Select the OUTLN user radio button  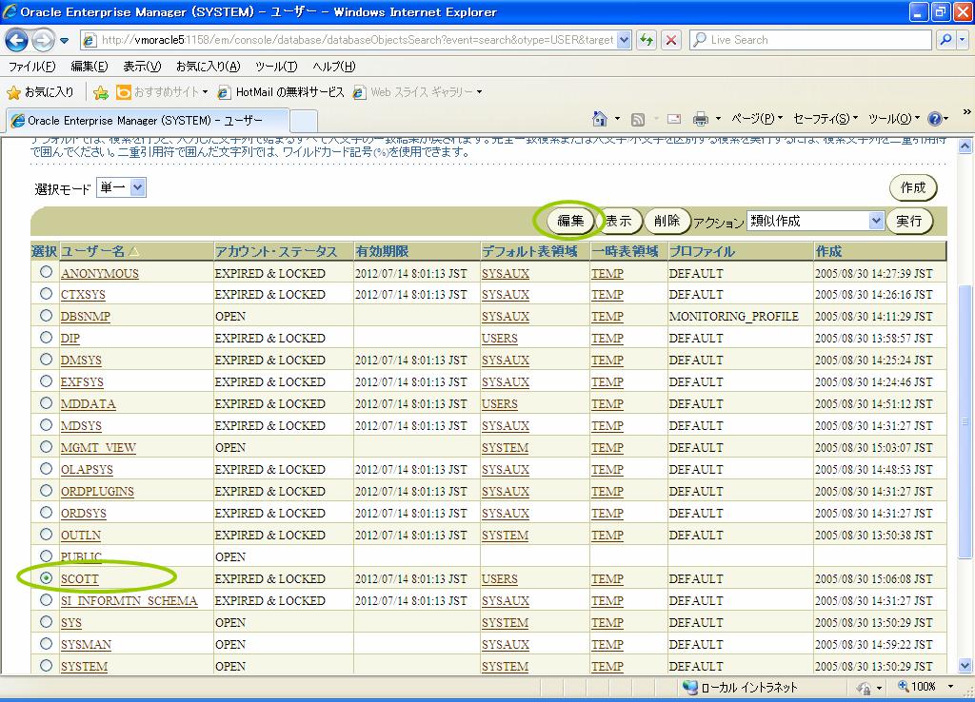coord(46,534)
